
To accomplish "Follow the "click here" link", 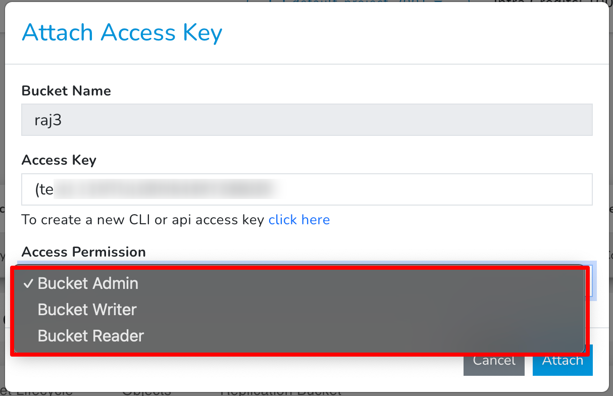I will coord(299,220).
